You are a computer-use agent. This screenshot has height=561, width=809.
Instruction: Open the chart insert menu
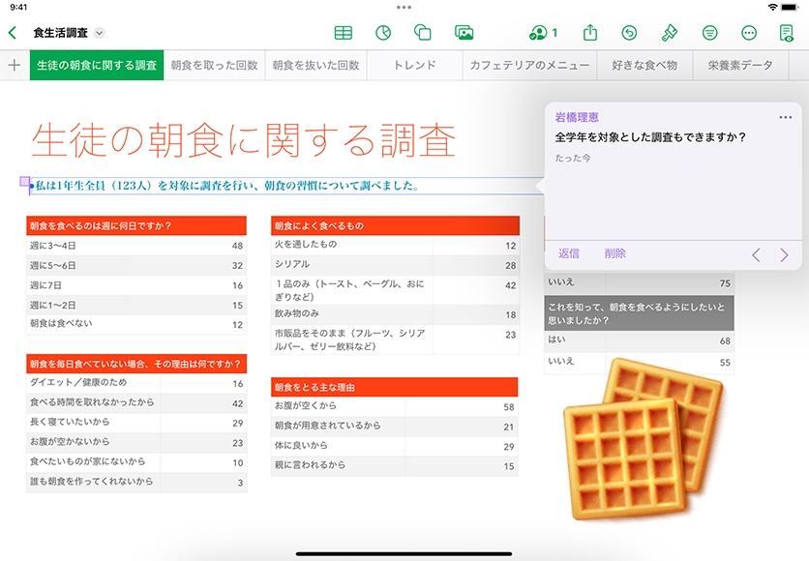383,33
